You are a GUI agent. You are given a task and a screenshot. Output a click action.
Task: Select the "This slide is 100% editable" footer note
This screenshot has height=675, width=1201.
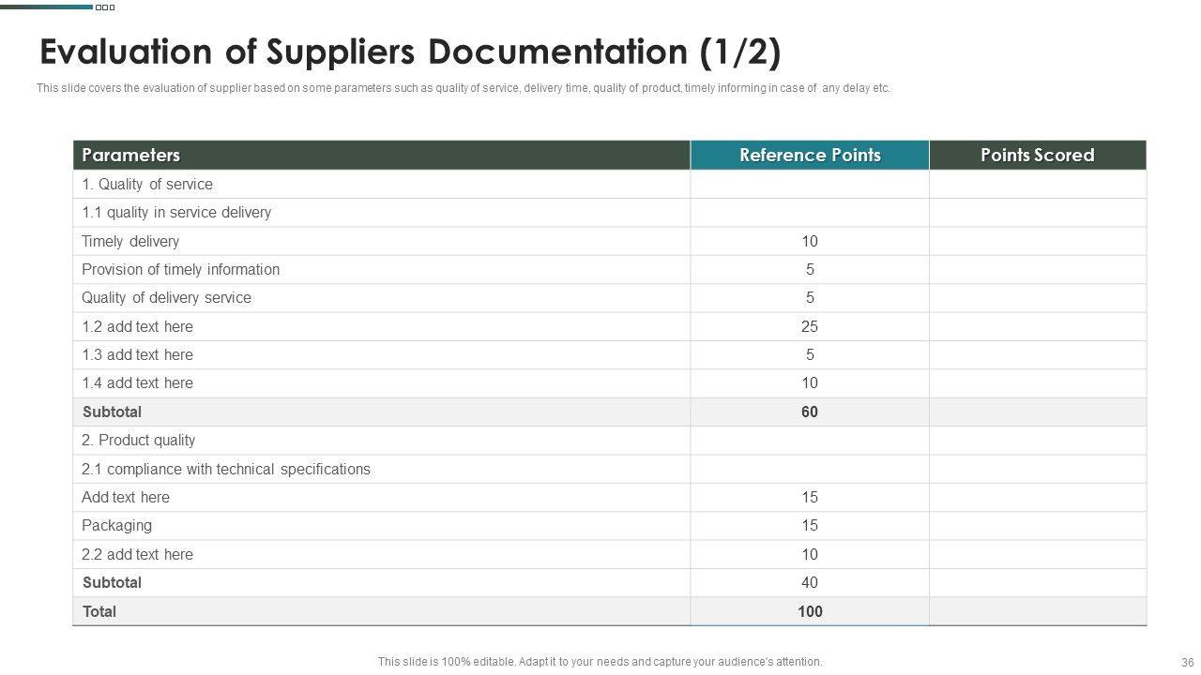pyautogui.click(x=600, y=662)
